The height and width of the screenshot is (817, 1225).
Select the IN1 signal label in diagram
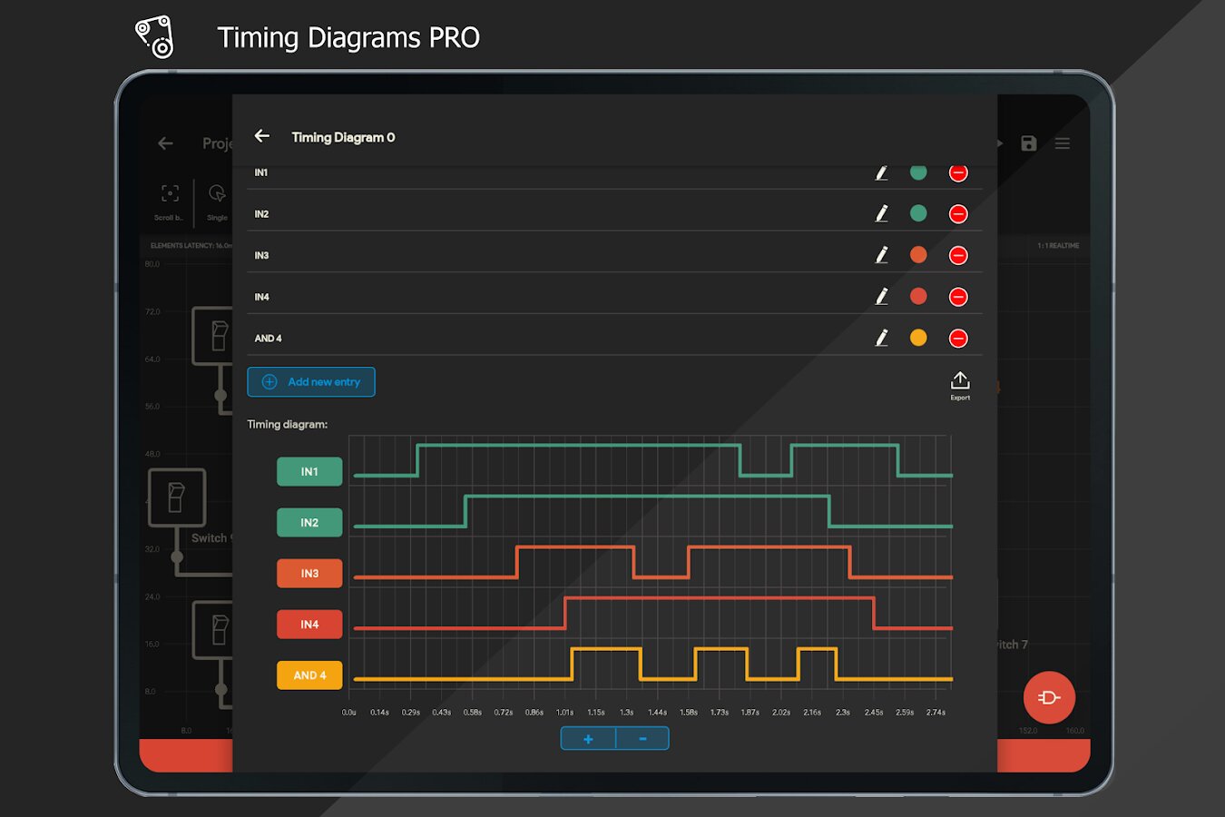tap(309, 472)
